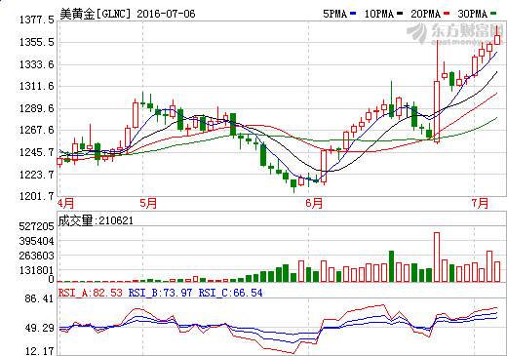Click the 1223.7 price axis label

(x=37, y=175)
